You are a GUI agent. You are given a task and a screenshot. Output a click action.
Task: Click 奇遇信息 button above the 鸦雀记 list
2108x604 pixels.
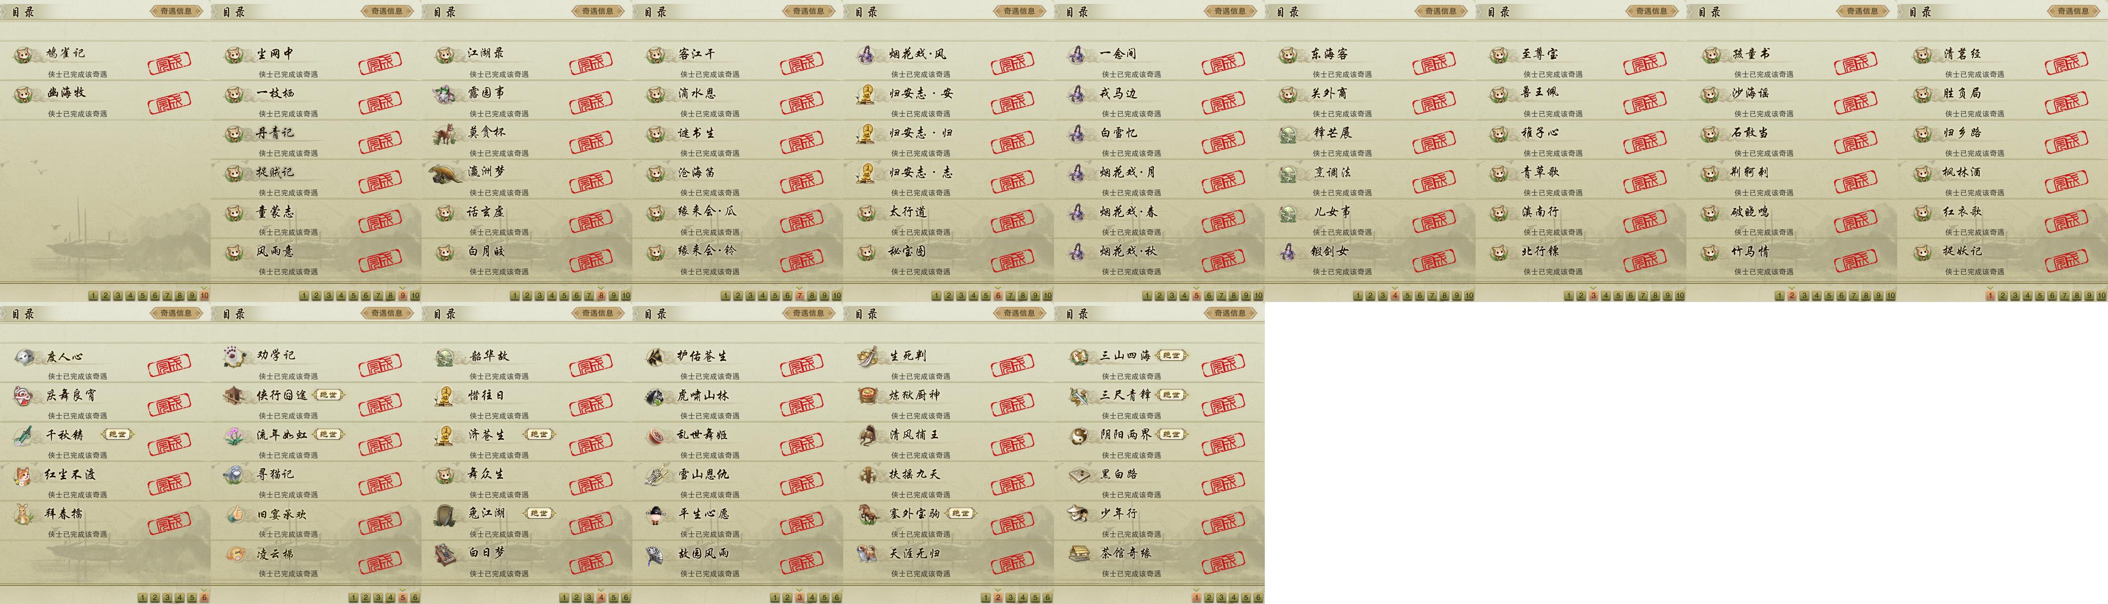(x=176, y=11)
